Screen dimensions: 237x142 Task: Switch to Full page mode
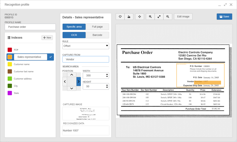tap(97, 27)
